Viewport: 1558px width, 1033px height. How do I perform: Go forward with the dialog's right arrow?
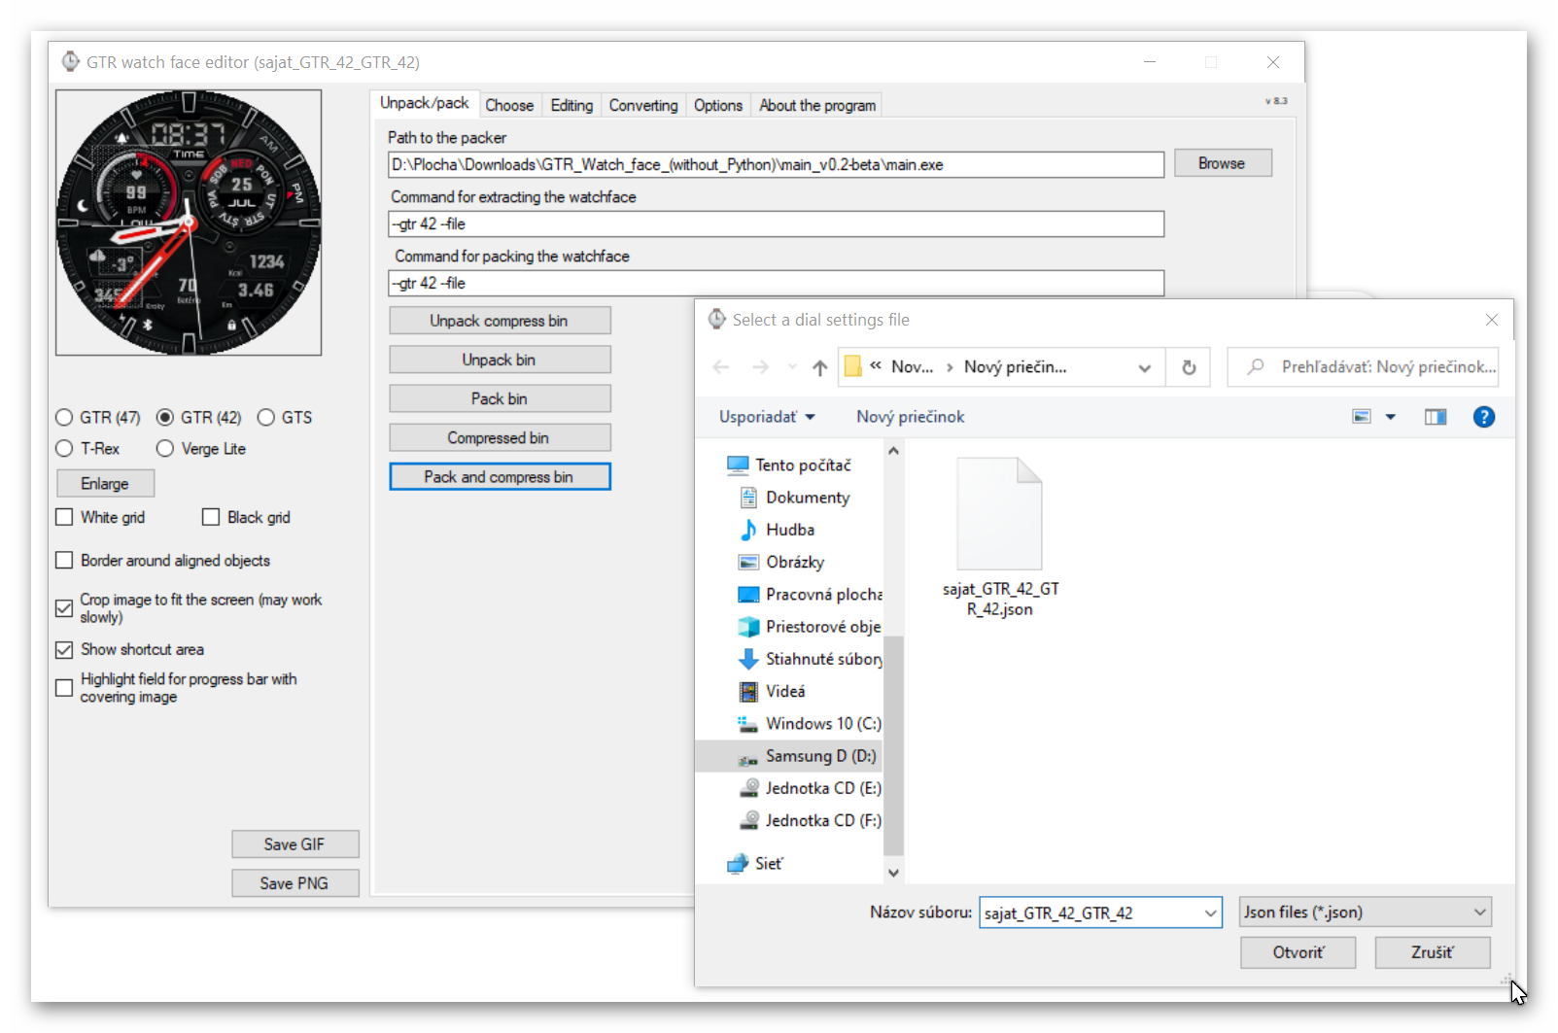click(760, 367)
